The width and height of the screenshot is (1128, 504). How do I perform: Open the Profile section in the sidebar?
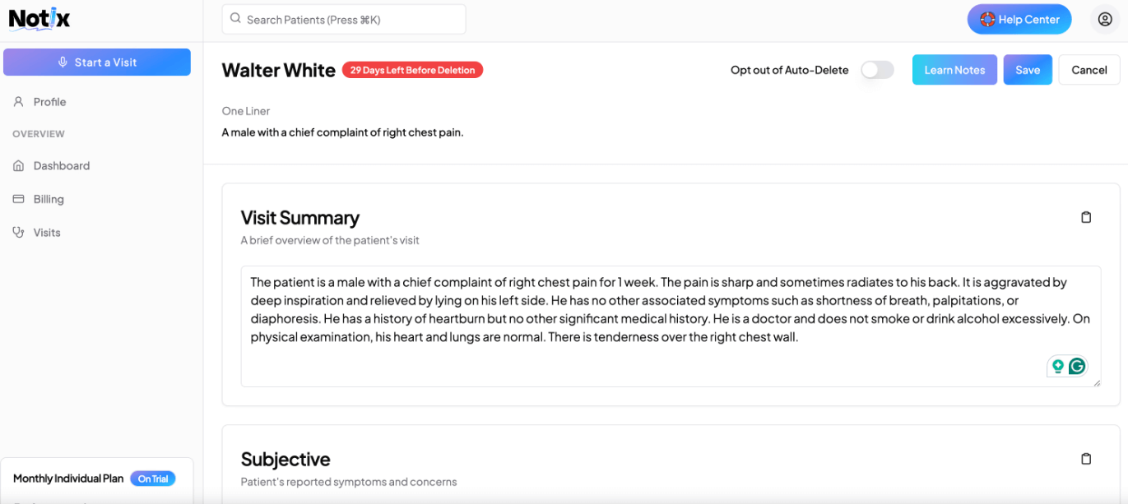[49, 101]
